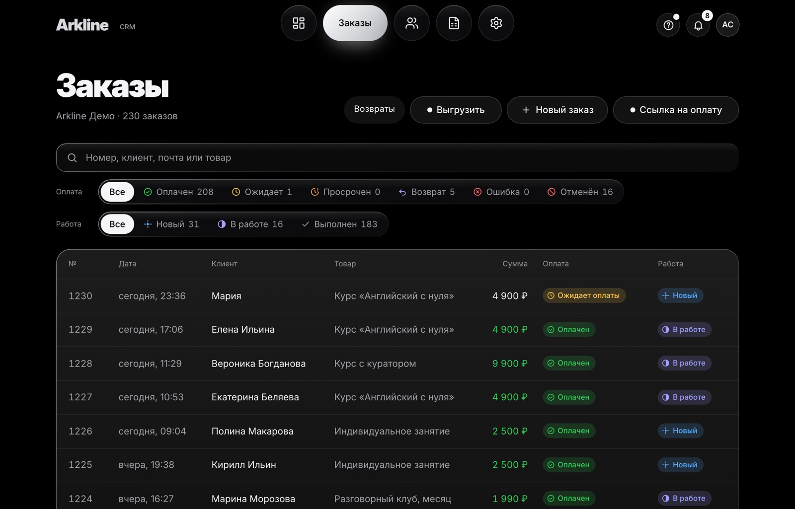Image resolution: width=795 pixels, height=509 pixels.
Task: Click the 9 900 ₽ amount
Action: (510, 364)
